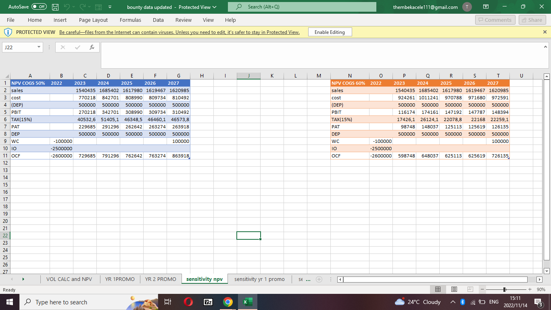Switch to Page Break Preview icon
Image resolution: width=551 pixels, height=310 pixels.
point(470,289)
